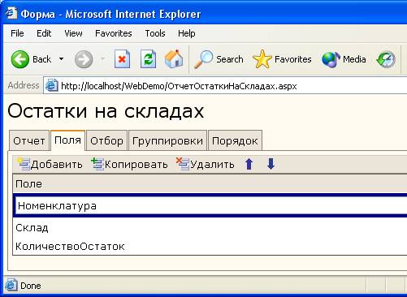407x297 pixels.
Task: Open the File menu
Action: (17, 33)
